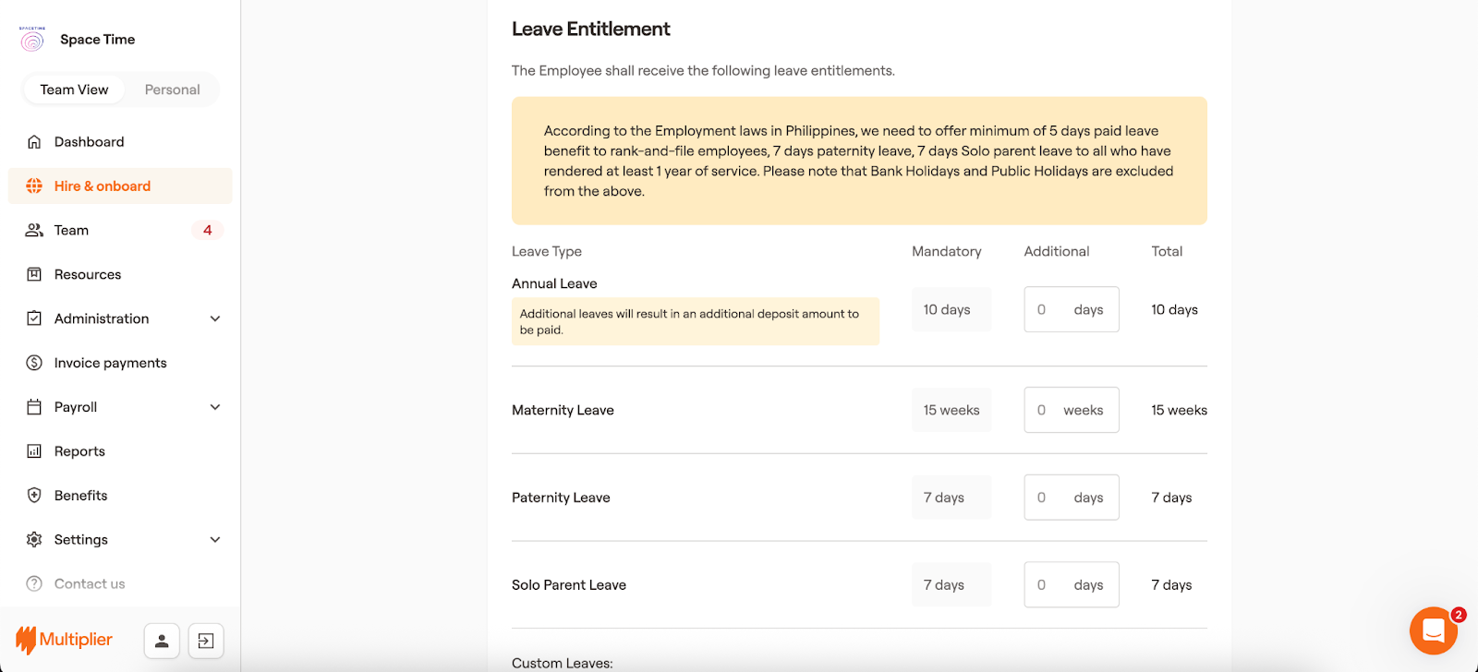Click the Dashboard home icon

pyautogui.click(x=34, y=142)
